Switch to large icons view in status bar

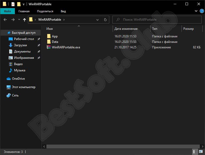[x=201, y=152]
